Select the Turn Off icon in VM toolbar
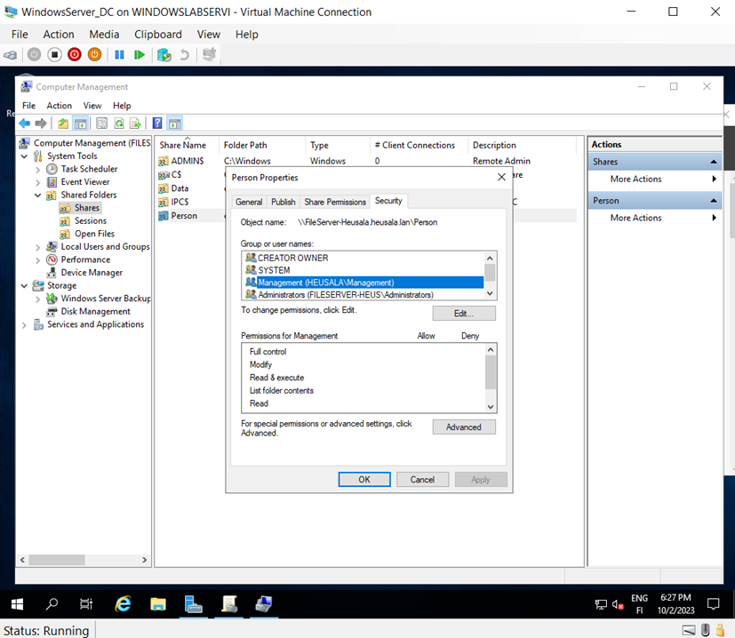 click(75, 54)
